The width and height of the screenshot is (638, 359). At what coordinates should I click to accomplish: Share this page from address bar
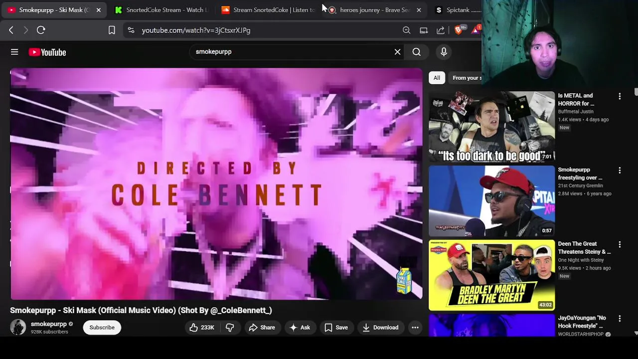[441, 30]
